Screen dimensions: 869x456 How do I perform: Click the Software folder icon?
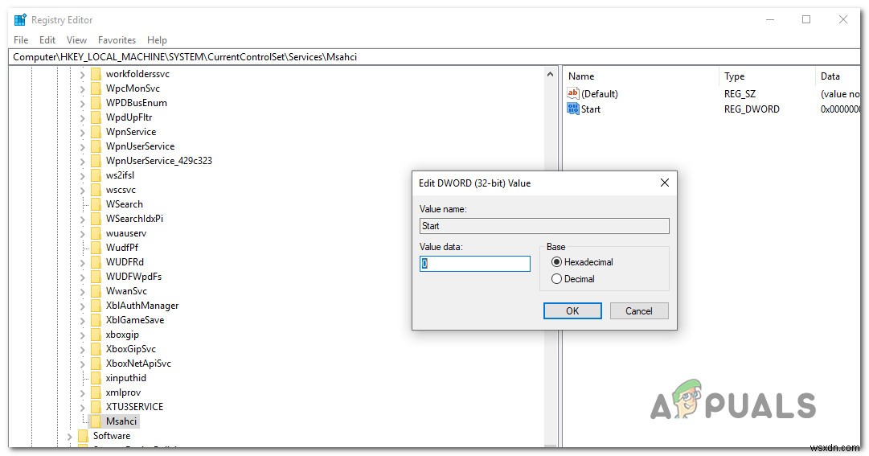click(x=83, y=435)
